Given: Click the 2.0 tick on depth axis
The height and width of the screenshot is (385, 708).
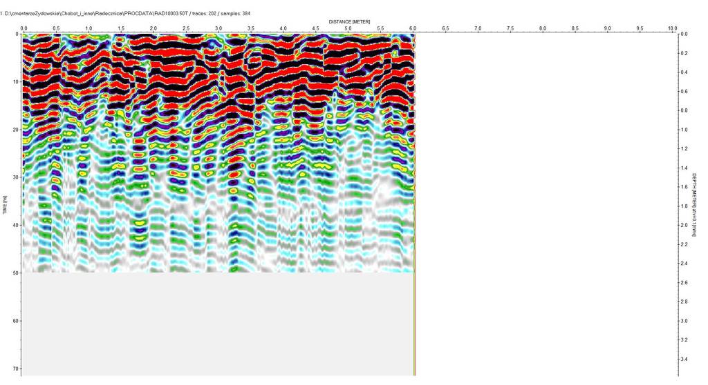Looking at the screenshot, I should [684, 226].
